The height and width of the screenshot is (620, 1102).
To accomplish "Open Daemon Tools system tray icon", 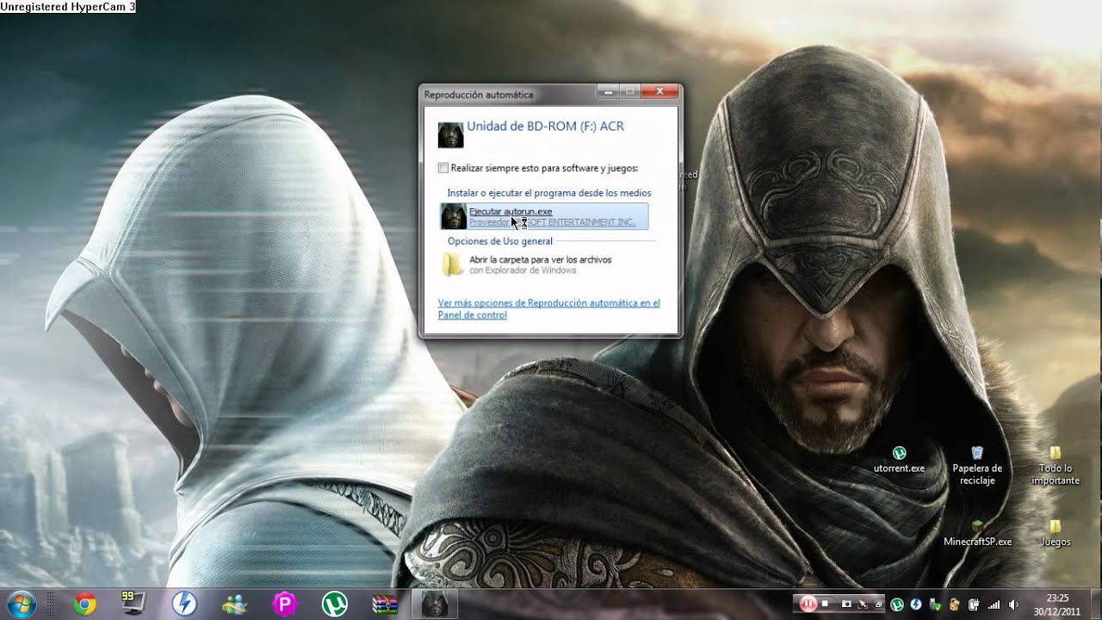I will tap(916, 604).
